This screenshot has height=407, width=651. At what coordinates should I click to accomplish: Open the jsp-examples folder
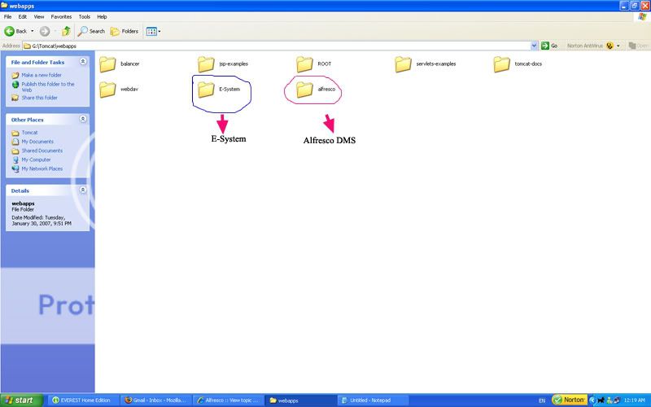coord(207,64)
